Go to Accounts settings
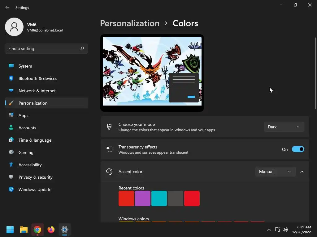Screen dimensions: 317x237 pos(46,127)
